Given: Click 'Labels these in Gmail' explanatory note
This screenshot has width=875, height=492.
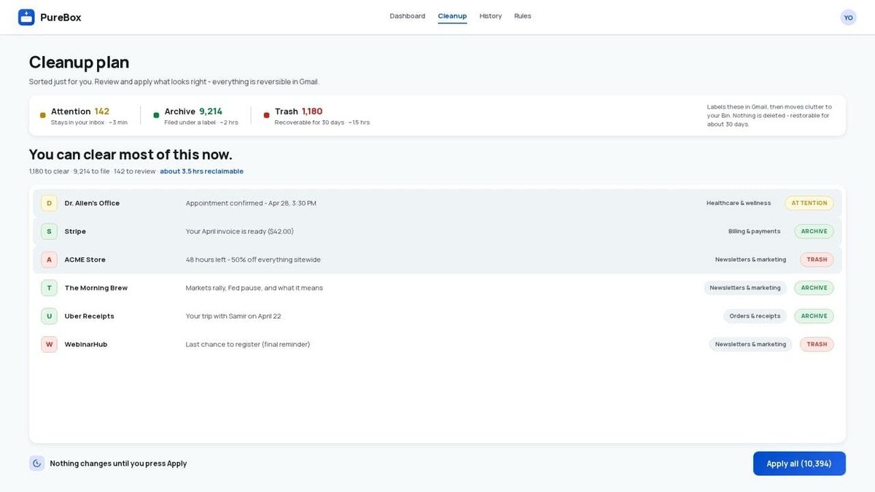Looking at the screenshot, I should point(770,115).
